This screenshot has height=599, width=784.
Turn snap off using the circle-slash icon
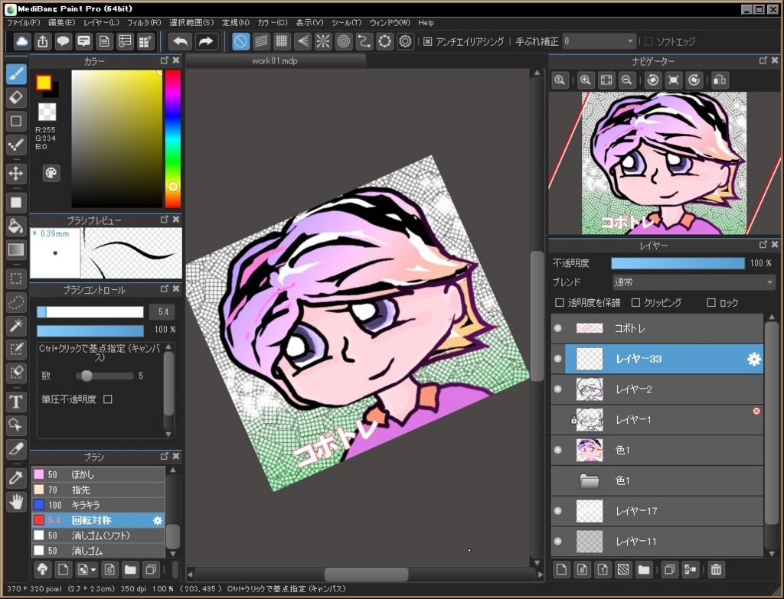coord(240,41)
